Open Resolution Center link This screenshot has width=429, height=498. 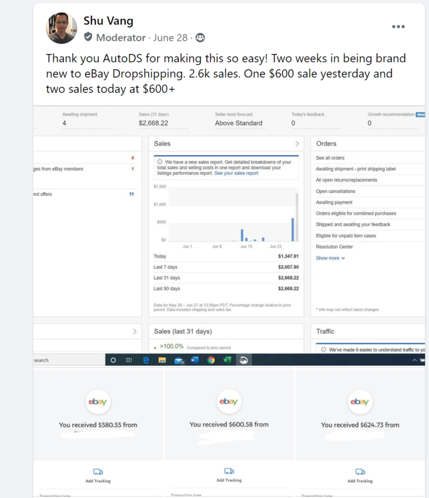[x=334, y=247]
